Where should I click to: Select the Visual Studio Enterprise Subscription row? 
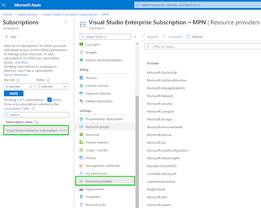(x=36, y=130)
